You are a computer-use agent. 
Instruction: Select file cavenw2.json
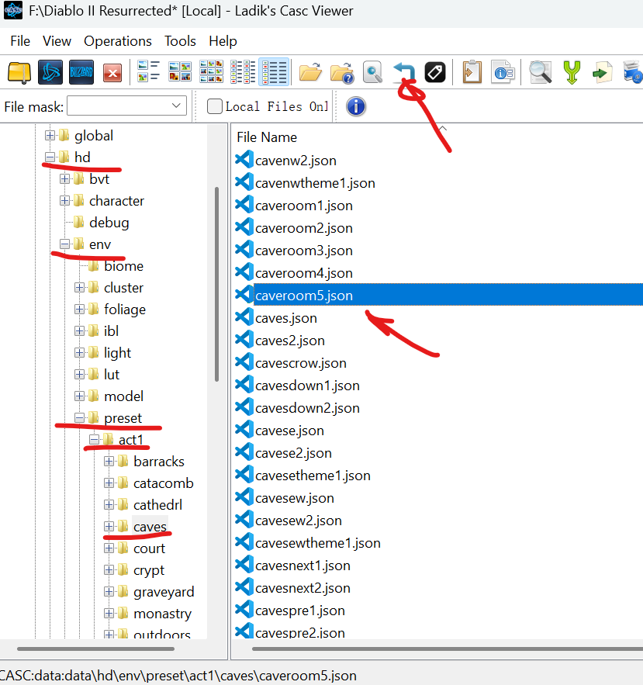pos(296,161)
